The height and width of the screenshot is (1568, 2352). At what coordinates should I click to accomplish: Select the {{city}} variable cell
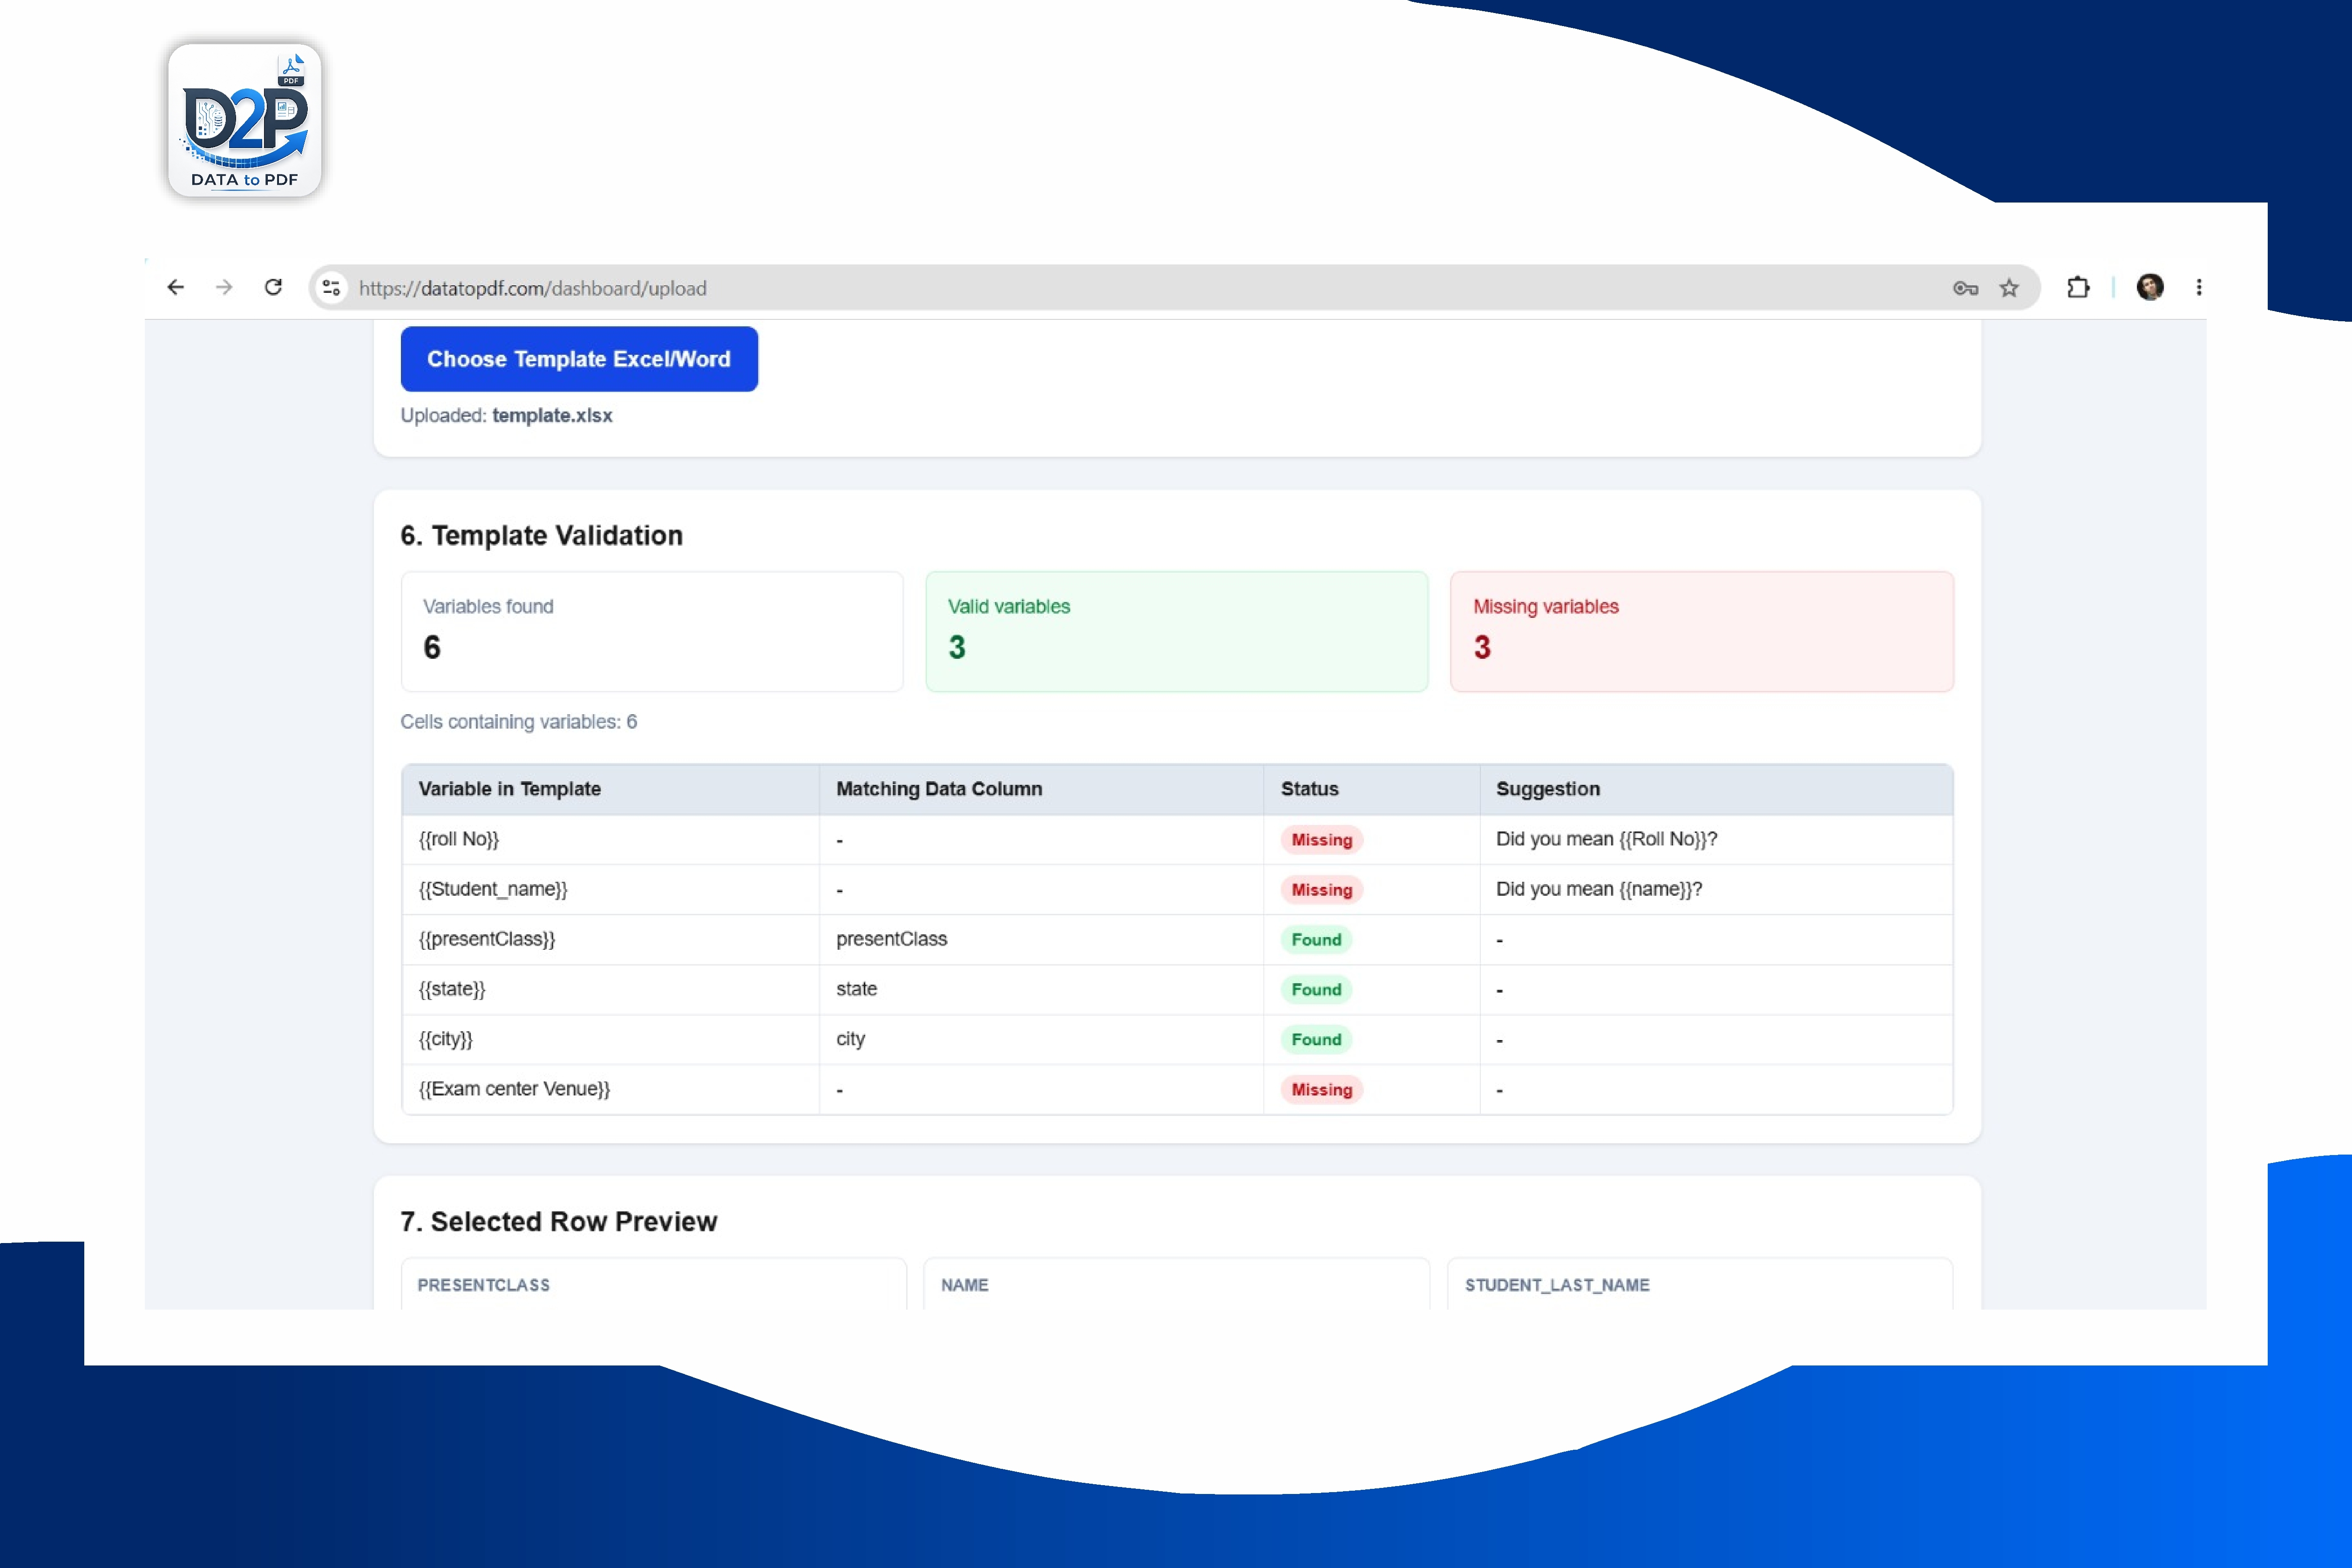611,1040
